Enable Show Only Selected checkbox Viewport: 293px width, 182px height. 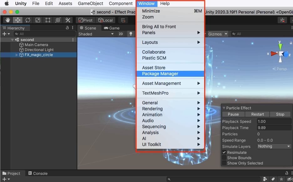tap(224, 163)
